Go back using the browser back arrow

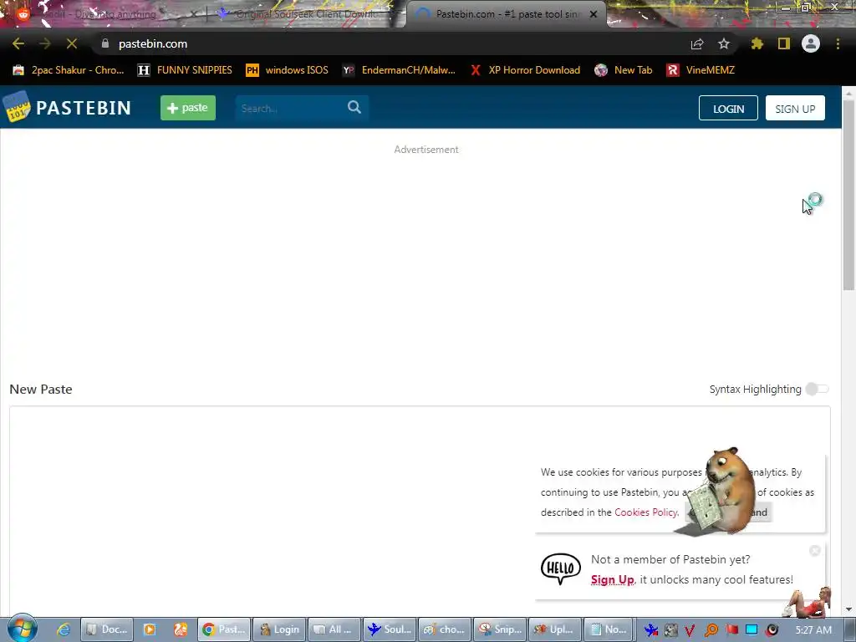click(x=18, y=43)
